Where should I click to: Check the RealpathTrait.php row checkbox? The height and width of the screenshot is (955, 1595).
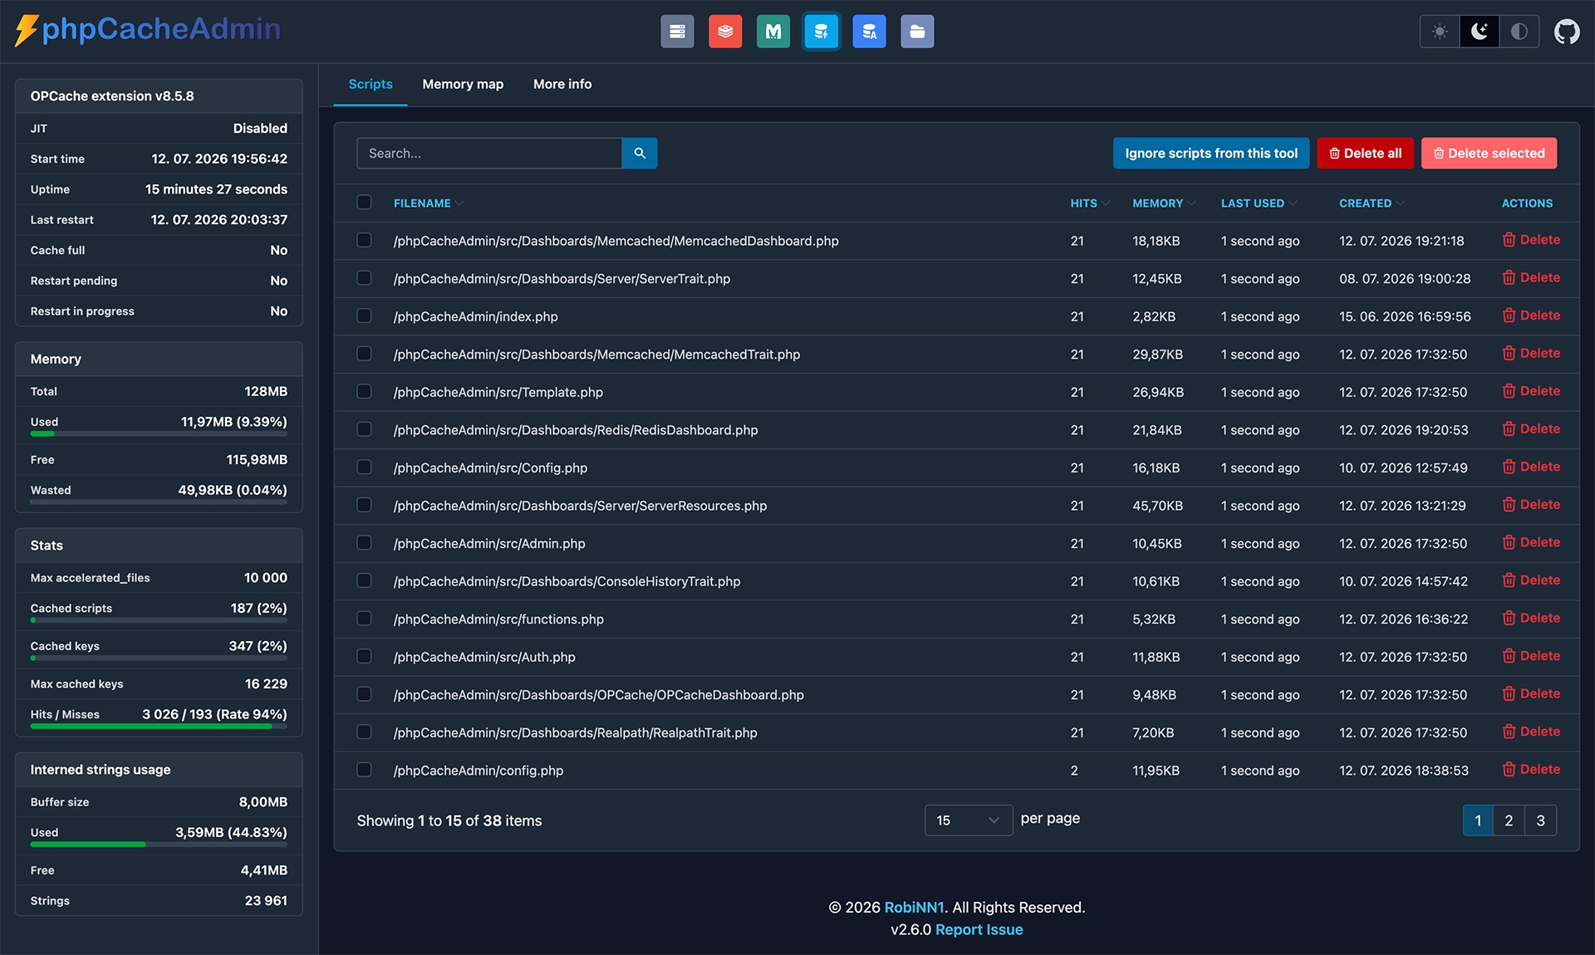tap(364, 732)
